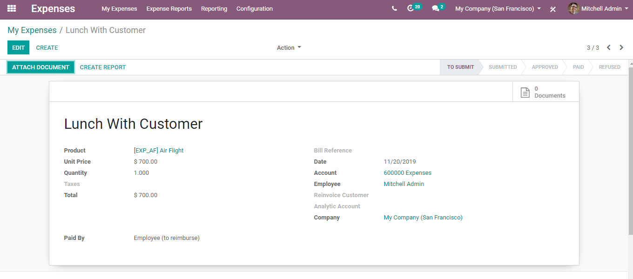Click CREATE REPORT button
The image size is (633, 279).
tap(103, 67)
